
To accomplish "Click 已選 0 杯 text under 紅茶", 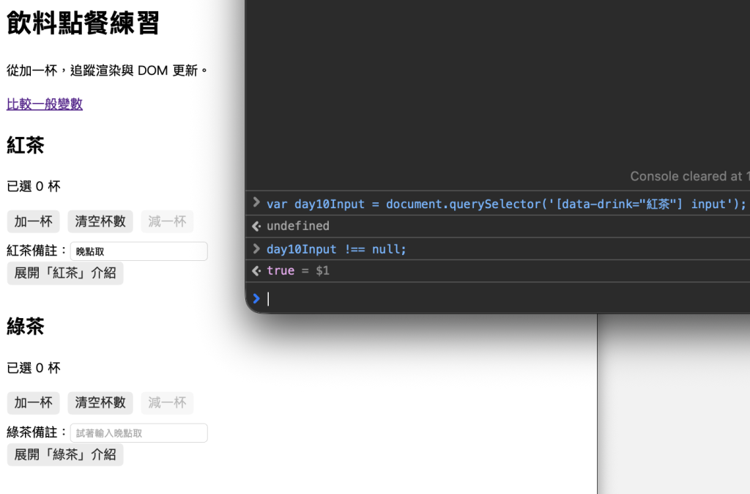I will click(x=34, y=186).
